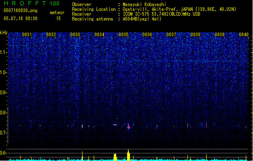Click the 'Receiving Location' label
Screen dimensions: 253x161
point(94,9)
